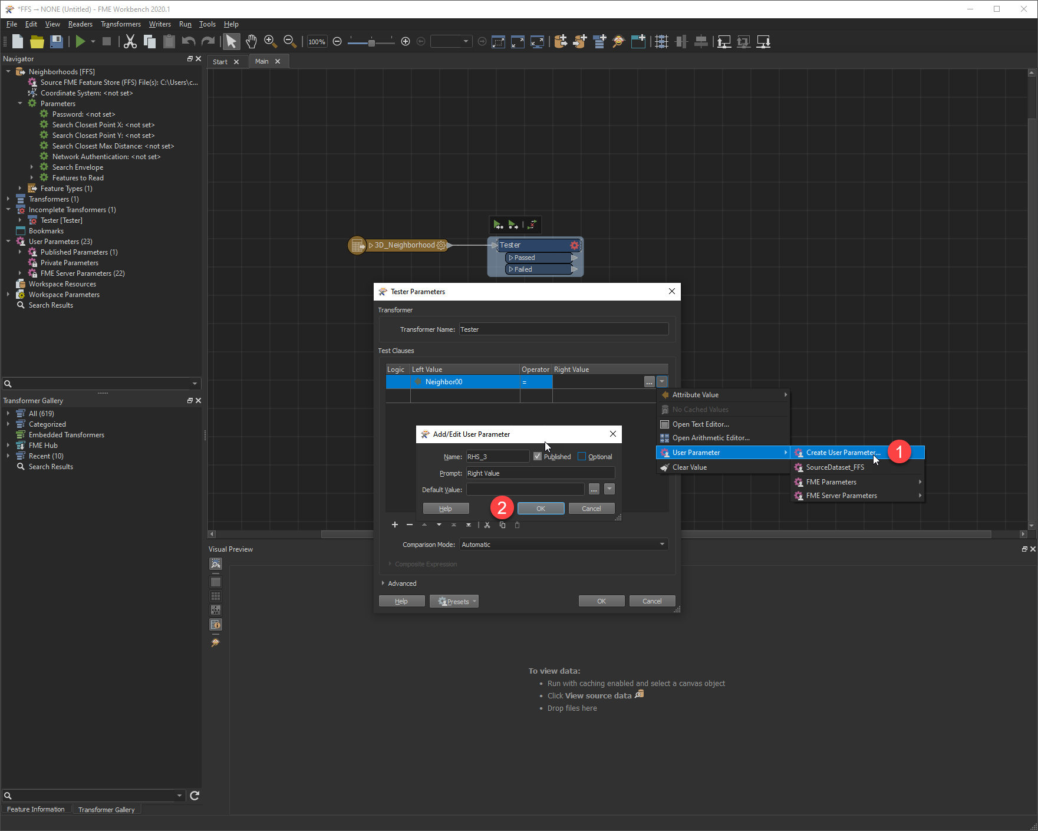
Task: Open Default Value ellipsis editor button
Action: pos(594,489)
